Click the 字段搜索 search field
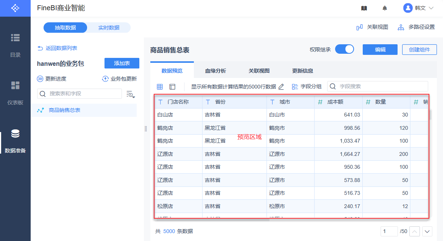This screenshot has width=443, height=241. click(382, 86)
